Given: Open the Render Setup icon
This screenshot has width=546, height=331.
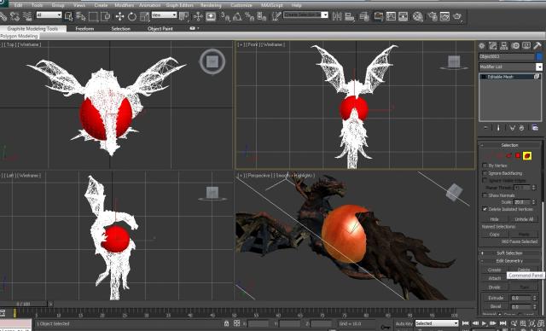Looking at the screenshot, I should click(433, 16).
